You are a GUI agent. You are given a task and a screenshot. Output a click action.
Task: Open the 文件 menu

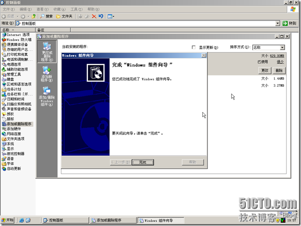click(8, 9)
